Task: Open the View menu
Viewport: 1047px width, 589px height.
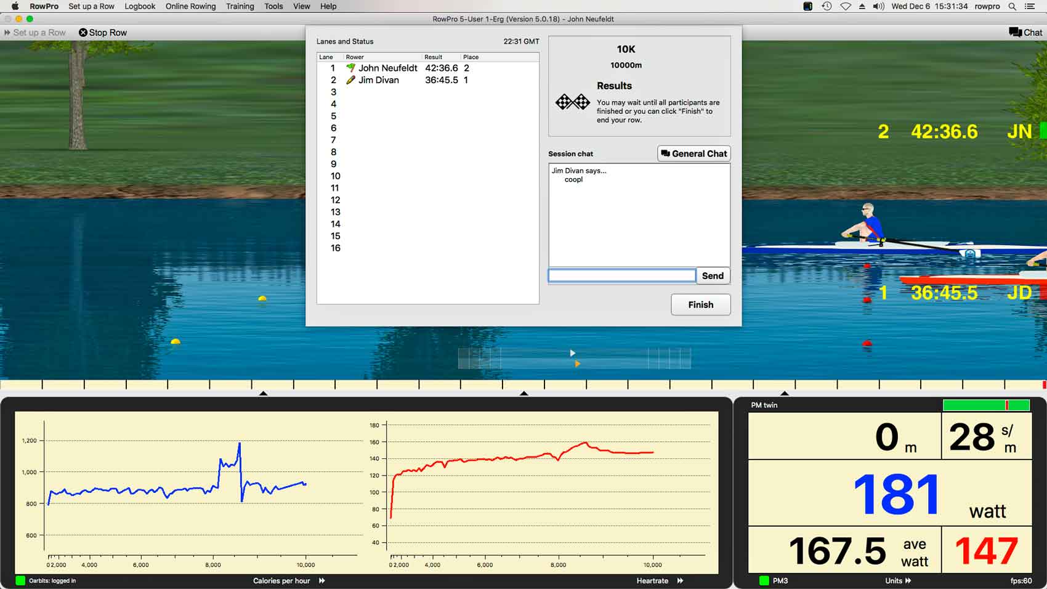Action: point(301,6)
